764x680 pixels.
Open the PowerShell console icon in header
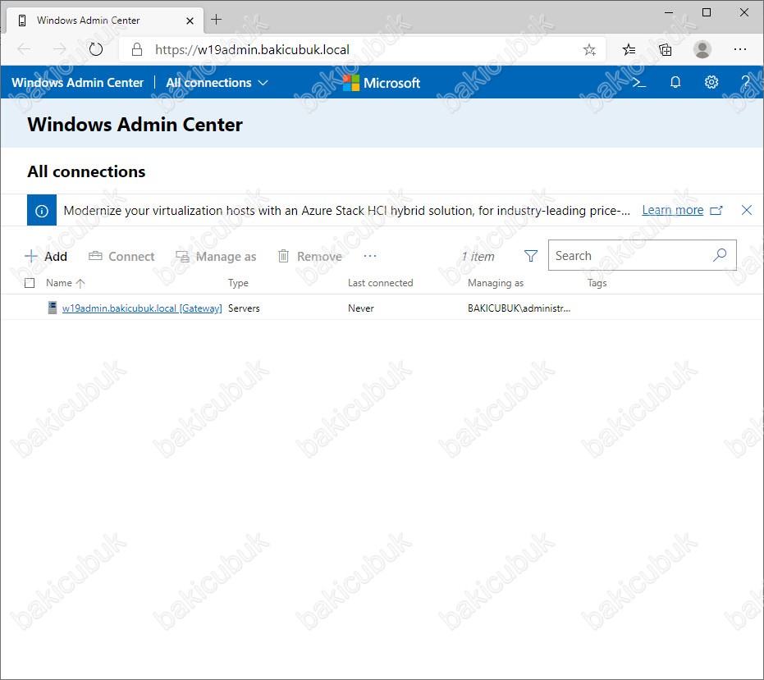[x=638, y=82]
